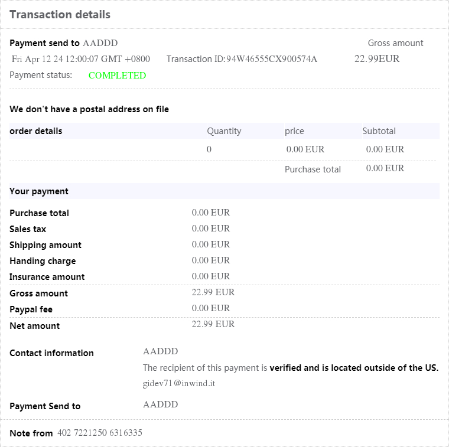
Task: Click the Your payment section header
Action: 39,191
